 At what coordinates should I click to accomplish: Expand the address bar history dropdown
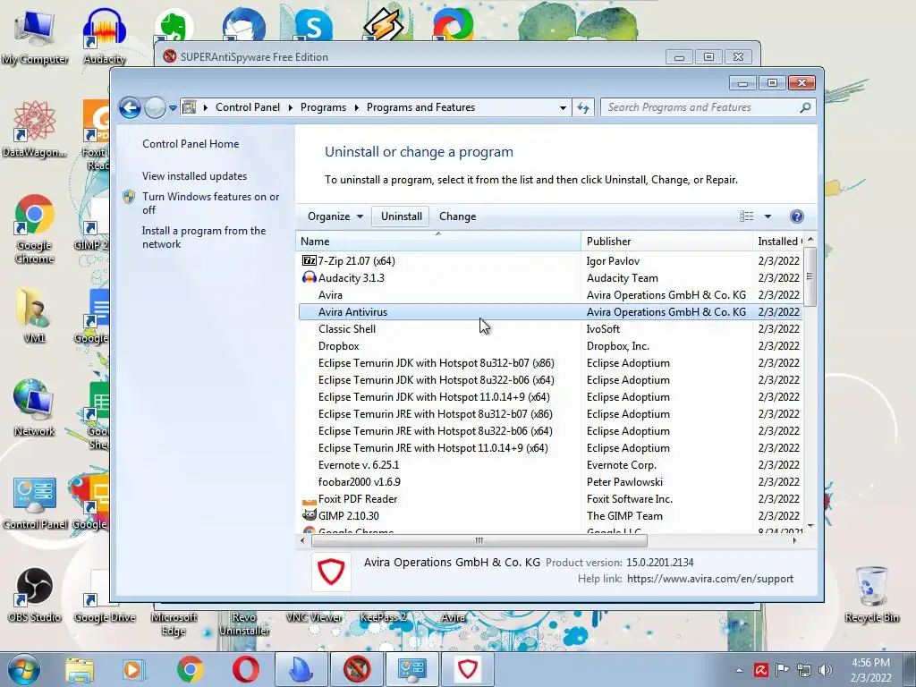tap(563, 108)
